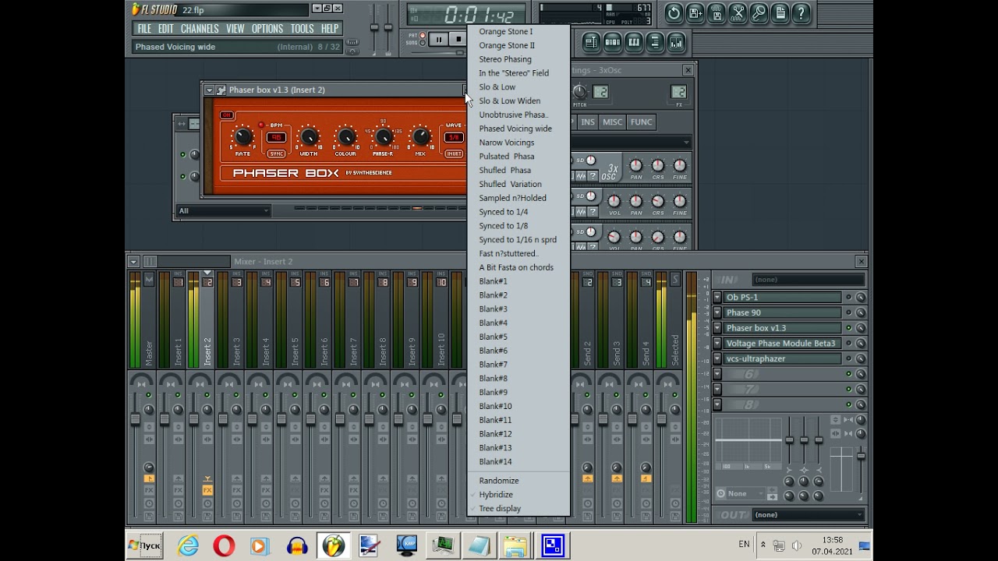Viewport: 998px width, 561px height.
Task: Click the FX icon on Insert 1 strip
Action: pos(179,490)
